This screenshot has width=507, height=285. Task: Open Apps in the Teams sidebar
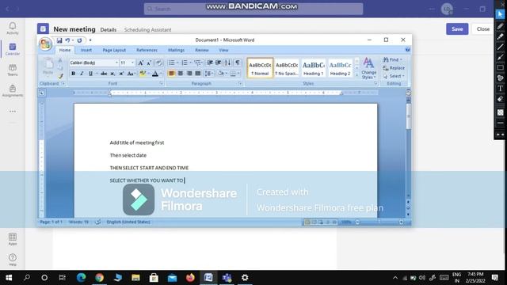pyautogui.click(x=13, y=239)
